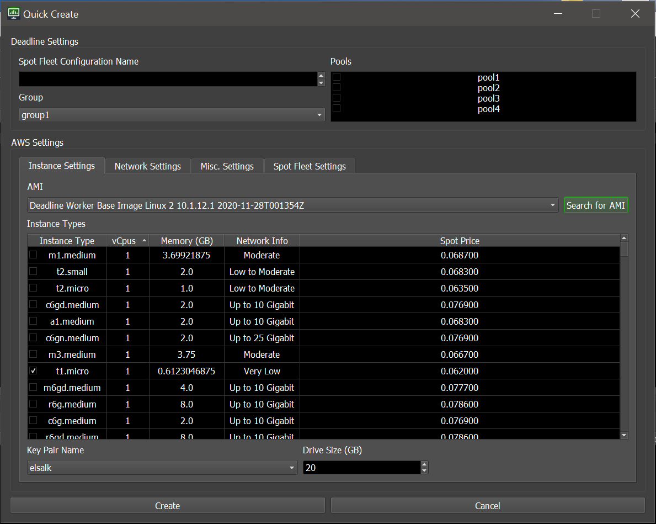
Task: Open the Spot Fleet Settings tab
Action: pos(310,166)
